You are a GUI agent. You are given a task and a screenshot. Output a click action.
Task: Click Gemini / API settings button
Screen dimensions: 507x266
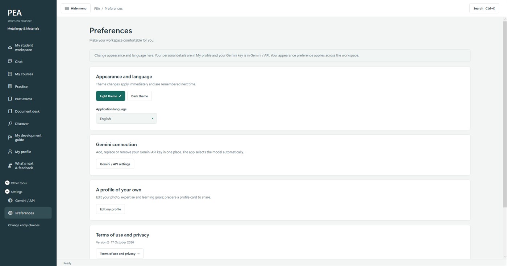point(115,164)
